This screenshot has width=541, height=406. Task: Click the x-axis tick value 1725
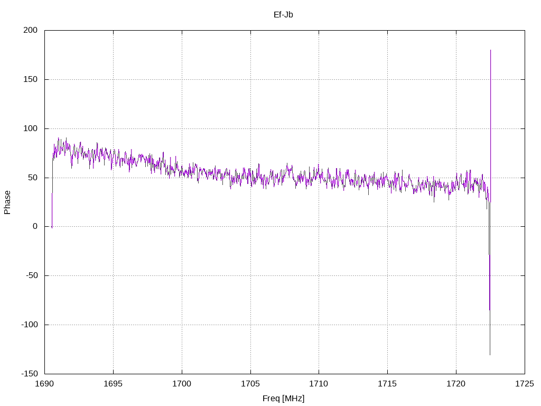pyautogui.click(x=525, y=384)
